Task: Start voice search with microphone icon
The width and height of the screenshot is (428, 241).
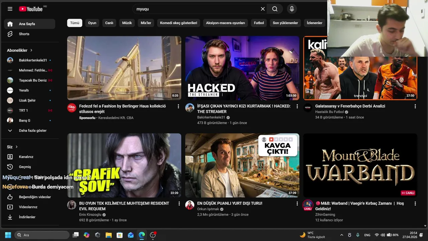Action: coord(292,9)
